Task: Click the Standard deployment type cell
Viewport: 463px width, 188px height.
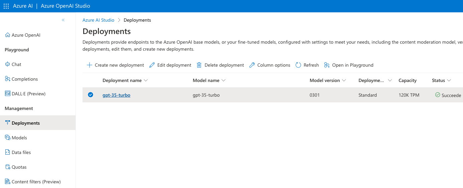Action: (x=367, y=95)
